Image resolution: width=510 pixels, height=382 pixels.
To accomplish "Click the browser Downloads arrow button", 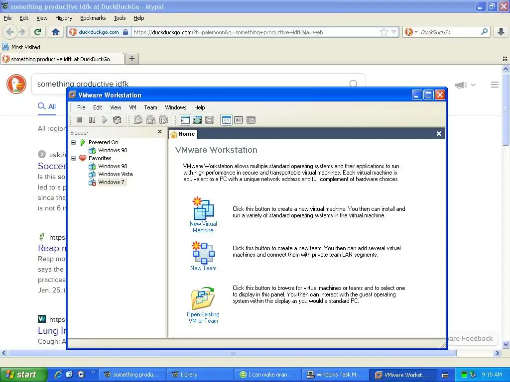I will [501, 32].
